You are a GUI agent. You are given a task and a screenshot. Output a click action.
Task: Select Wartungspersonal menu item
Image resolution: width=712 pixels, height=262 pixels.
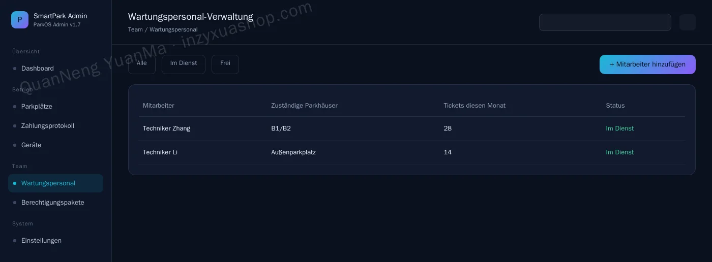[x=55, y=183]
